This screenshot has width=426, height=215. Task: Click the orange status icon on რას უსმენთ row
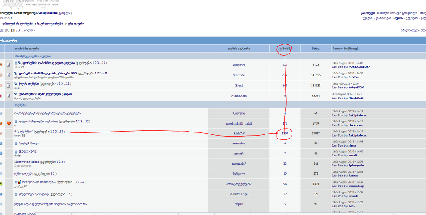coord(1,133)
